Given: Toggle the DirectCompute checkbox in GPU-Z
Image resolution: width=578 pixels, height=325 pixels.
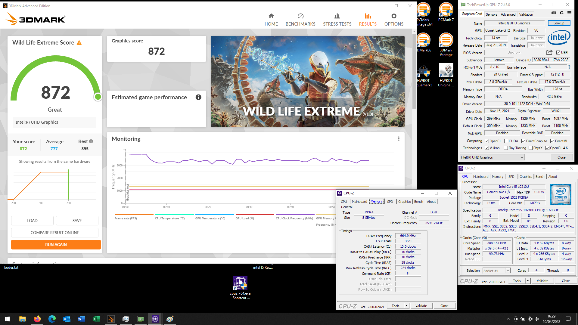Looking at the screenshot, I should coord(524,141).
